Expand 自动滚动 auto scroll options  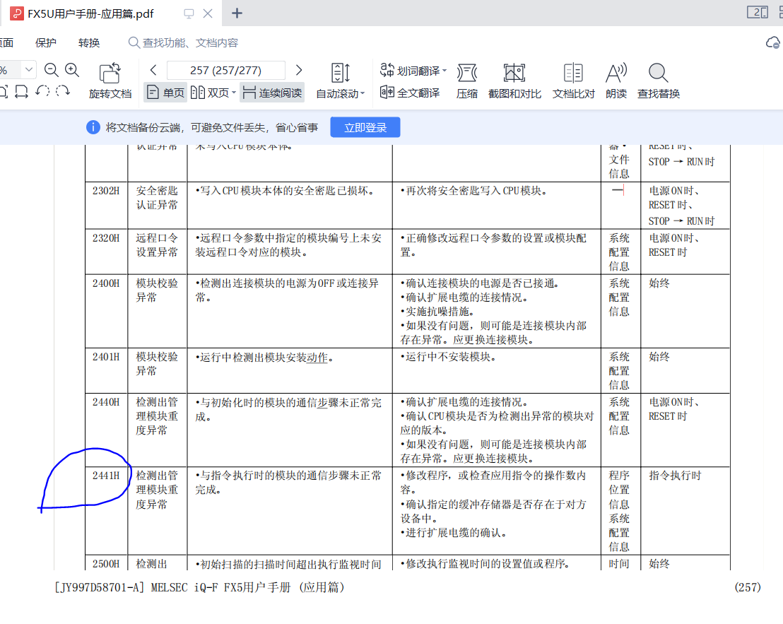363,94
